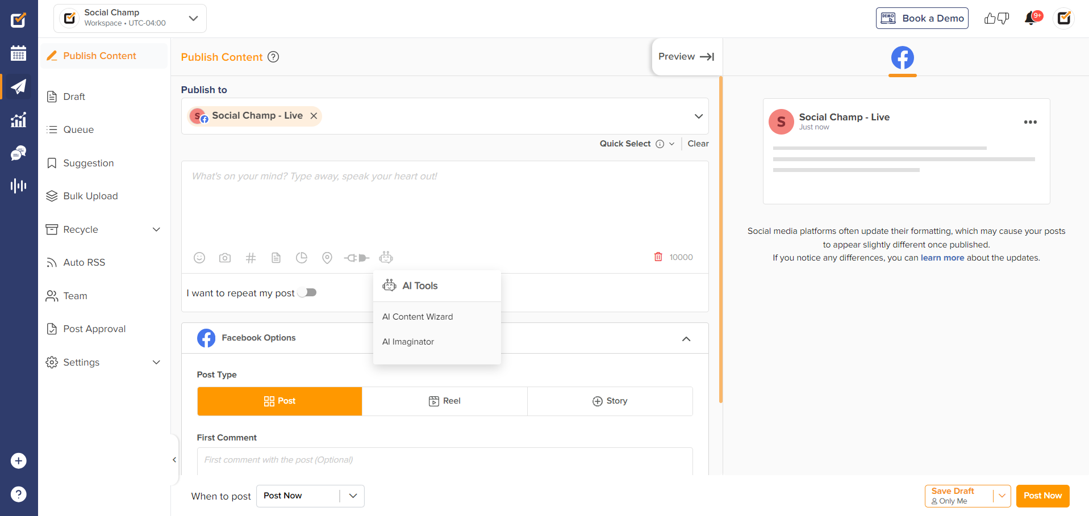Select Post as post type
Image resolution: width=1089 pixels, height=516 pixels.
pyautogui.click(x=279, y=401)
